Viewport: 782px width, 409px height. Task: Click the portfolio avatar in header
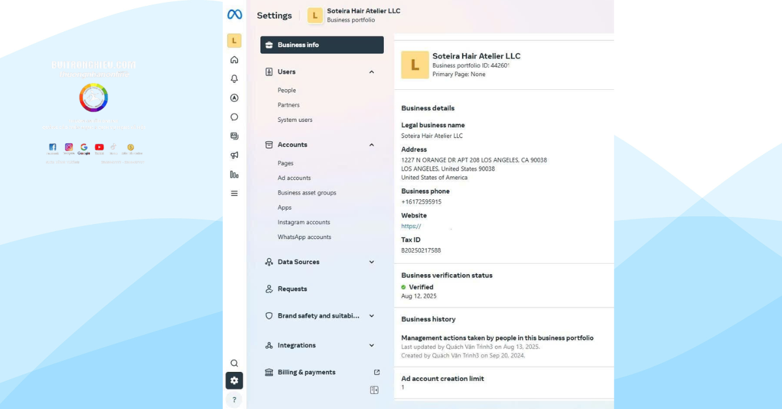[315, 16]
